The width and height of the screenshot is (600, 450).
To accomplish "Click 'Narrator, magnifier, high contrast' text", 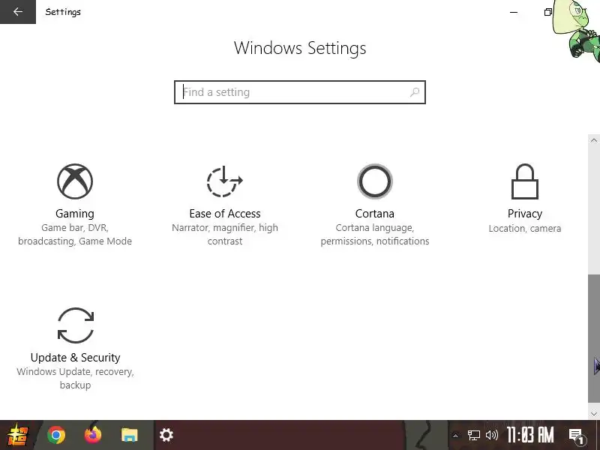I will (x=225, y=235).
